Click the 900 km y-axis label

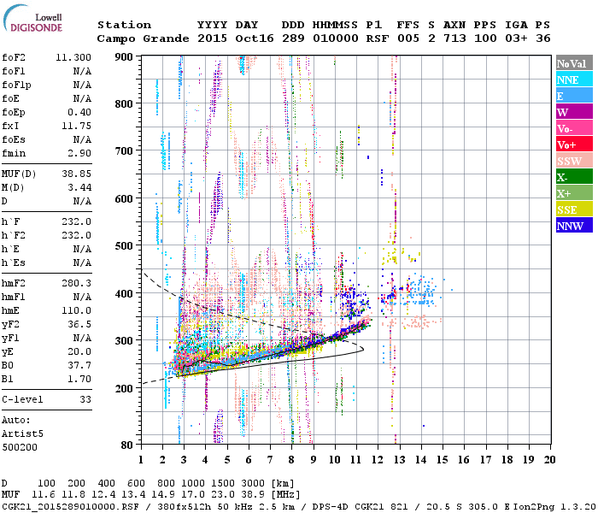[124, 57]
